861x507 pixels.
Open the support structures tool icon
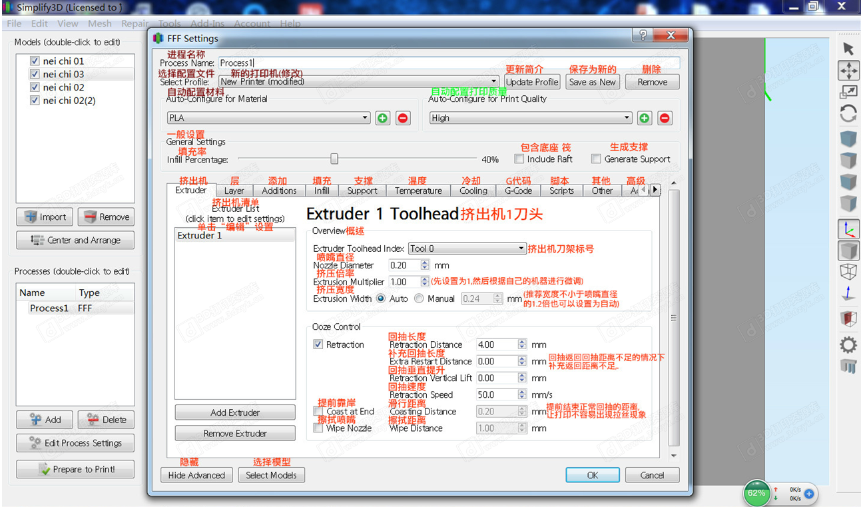pos(848,366)
